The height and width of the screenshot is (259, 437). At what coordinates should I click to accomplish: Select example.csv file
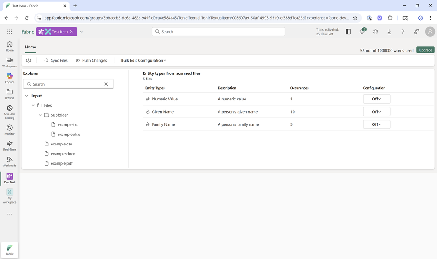click(61, 144)
